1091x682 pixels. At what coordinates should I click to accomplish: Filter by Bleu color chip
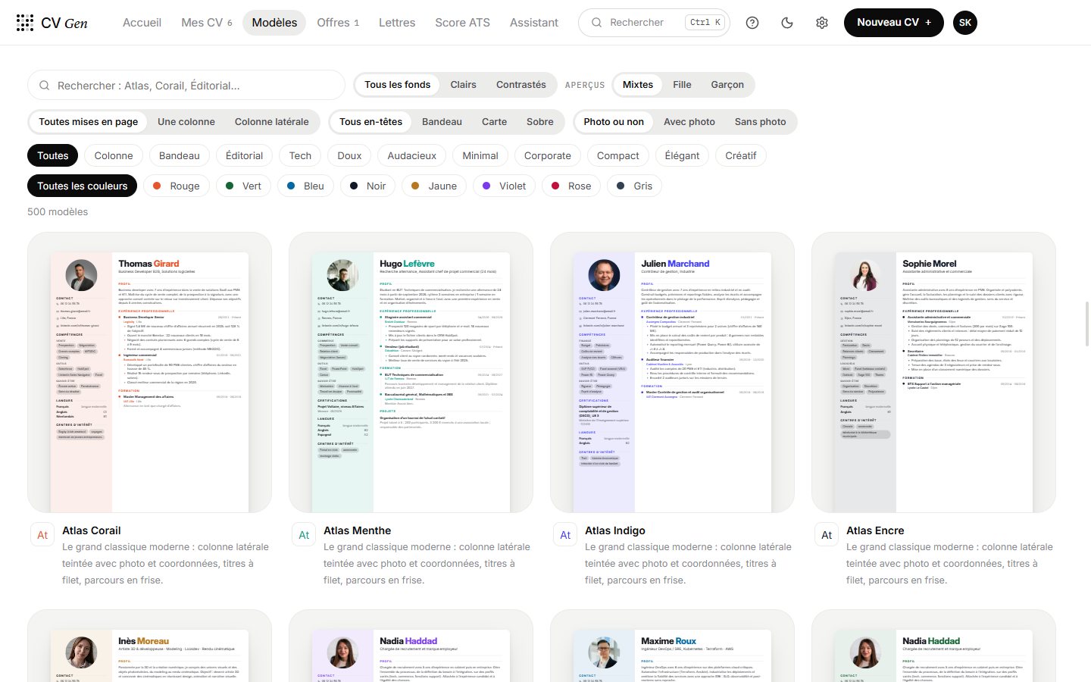coord(305,186)
